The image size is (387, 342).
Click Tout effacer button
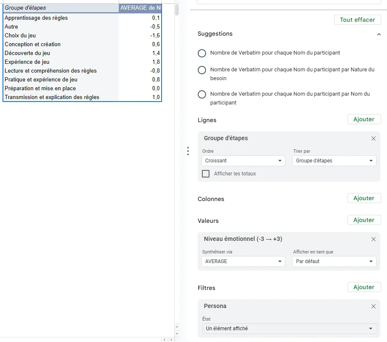tap(357, 20)
